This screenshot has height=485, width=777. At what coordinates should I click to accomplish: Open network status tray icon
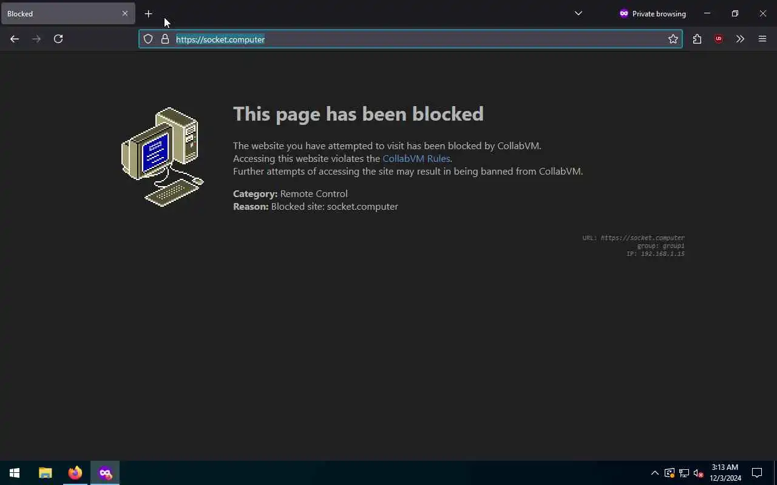point(684,473)
